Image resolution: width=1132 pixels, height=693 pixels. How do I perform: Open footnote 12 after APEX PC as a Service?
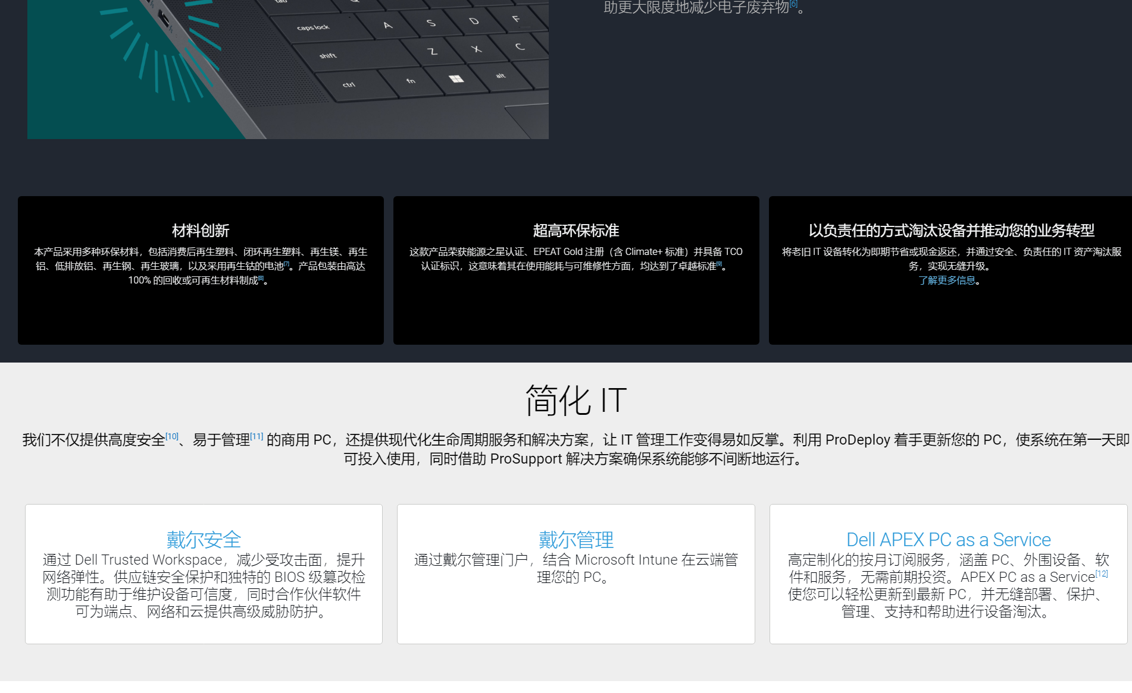pyautogui.click(x=1102, y=574)
